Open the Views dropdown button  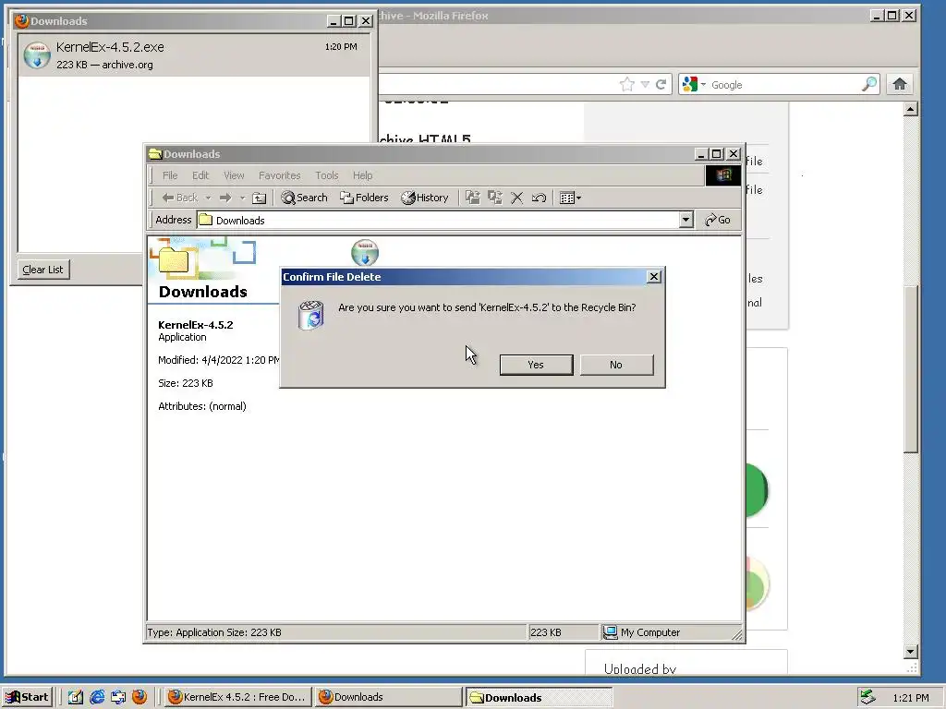pos(570,198)
